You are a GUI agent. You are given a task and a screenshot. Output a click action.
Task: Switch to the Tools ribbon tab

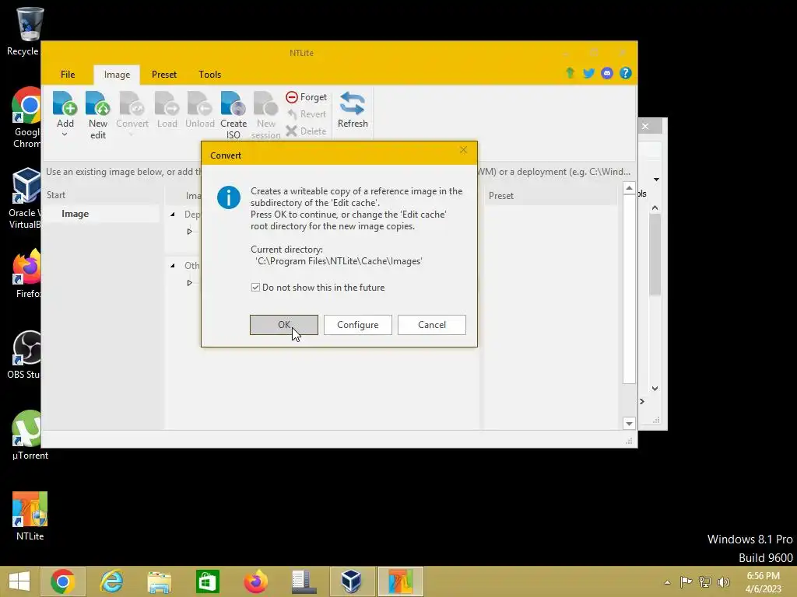click(210, 75)
